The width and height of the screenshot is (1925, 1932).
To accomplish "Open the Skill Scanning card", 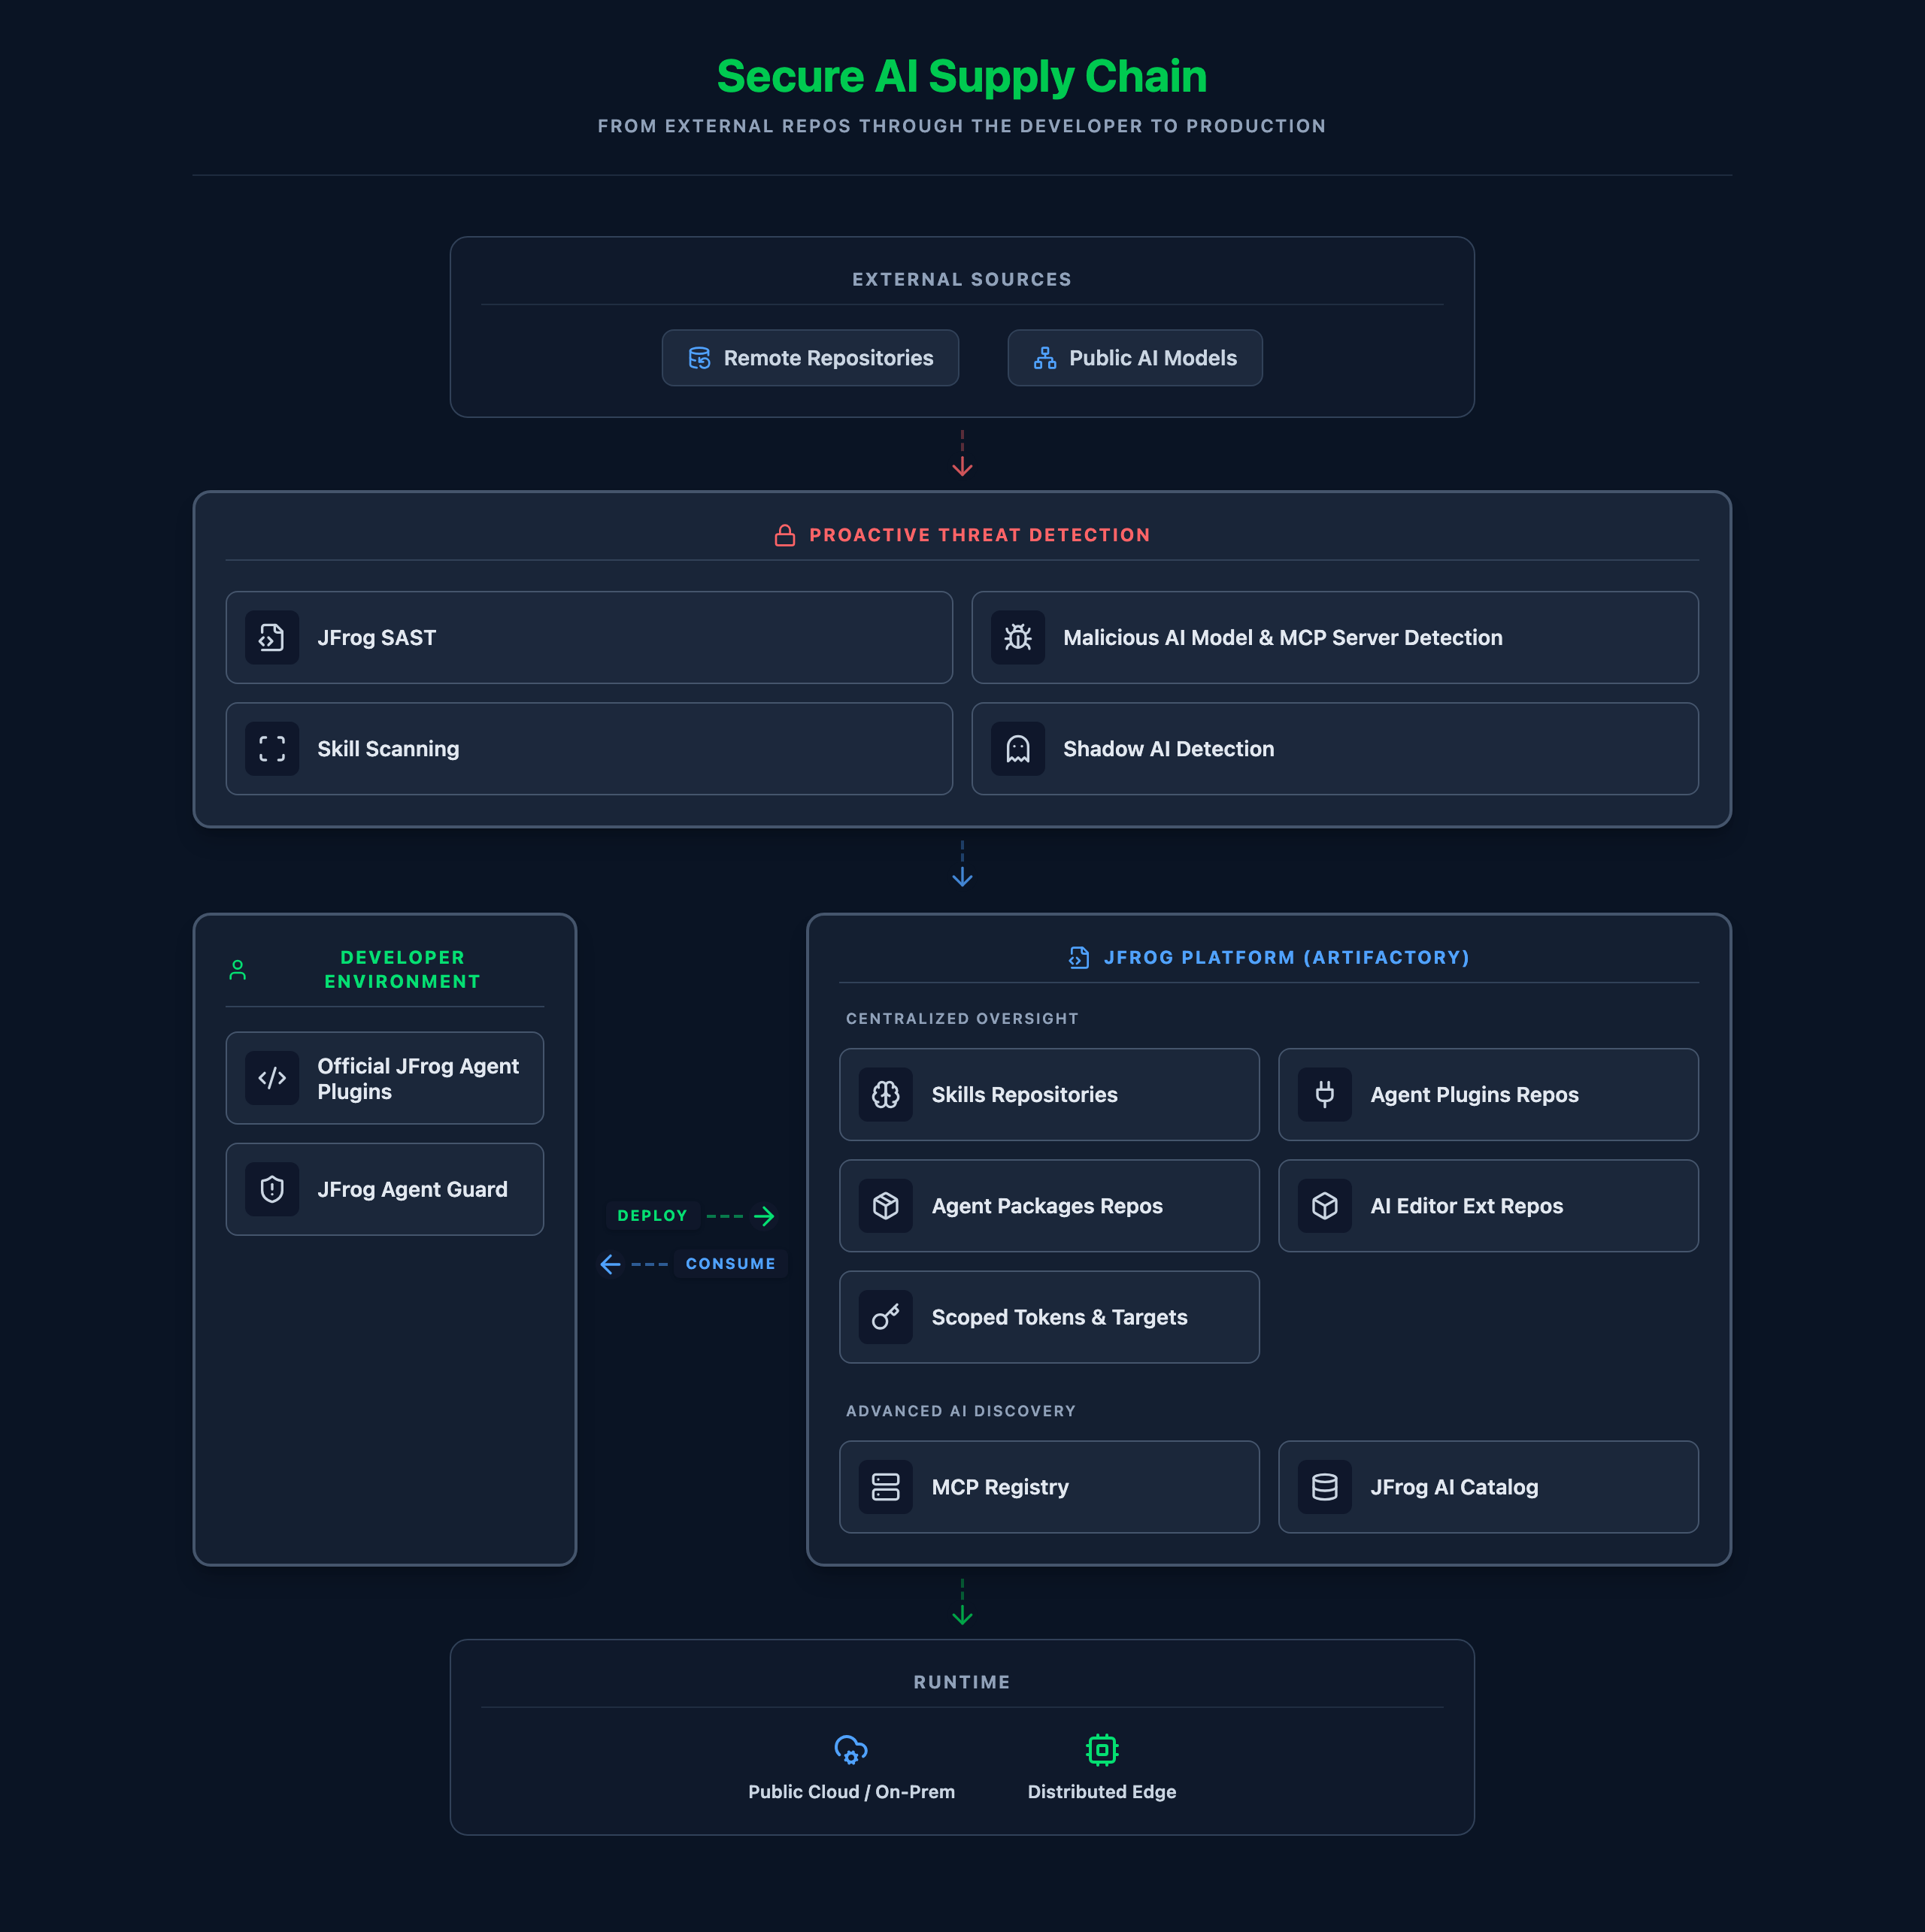I will (x=590, y=749).
